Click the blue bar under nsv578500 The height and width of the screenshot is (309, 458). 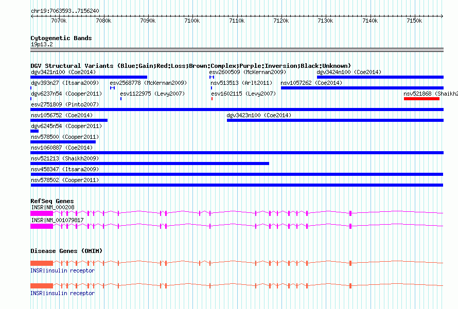tap(63, 142)
